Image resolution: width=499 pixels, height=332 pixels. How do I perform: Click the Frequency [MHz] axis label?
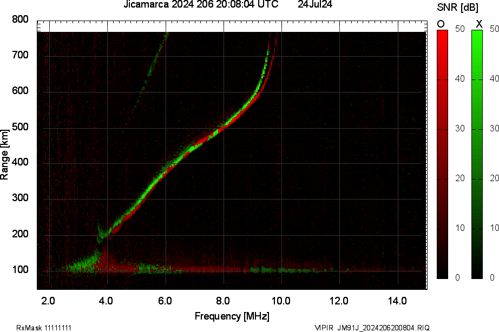[233, 316]
